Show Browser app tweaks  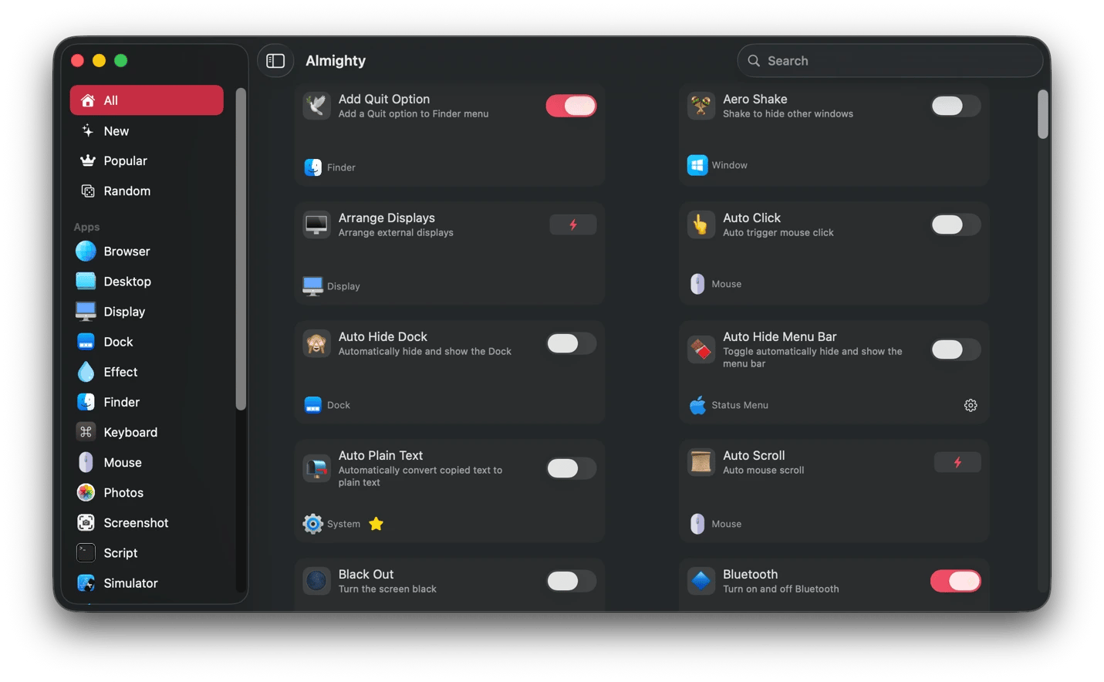click(x=147, y=252)
